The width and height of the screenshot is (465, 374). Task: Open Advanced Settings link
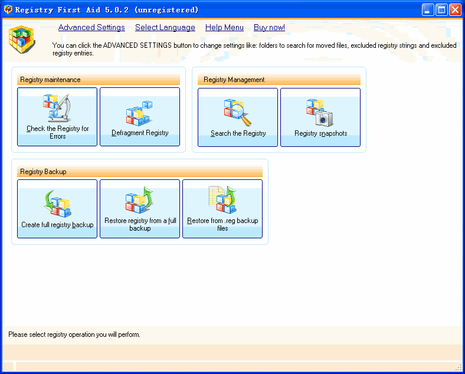coord(91,27)
